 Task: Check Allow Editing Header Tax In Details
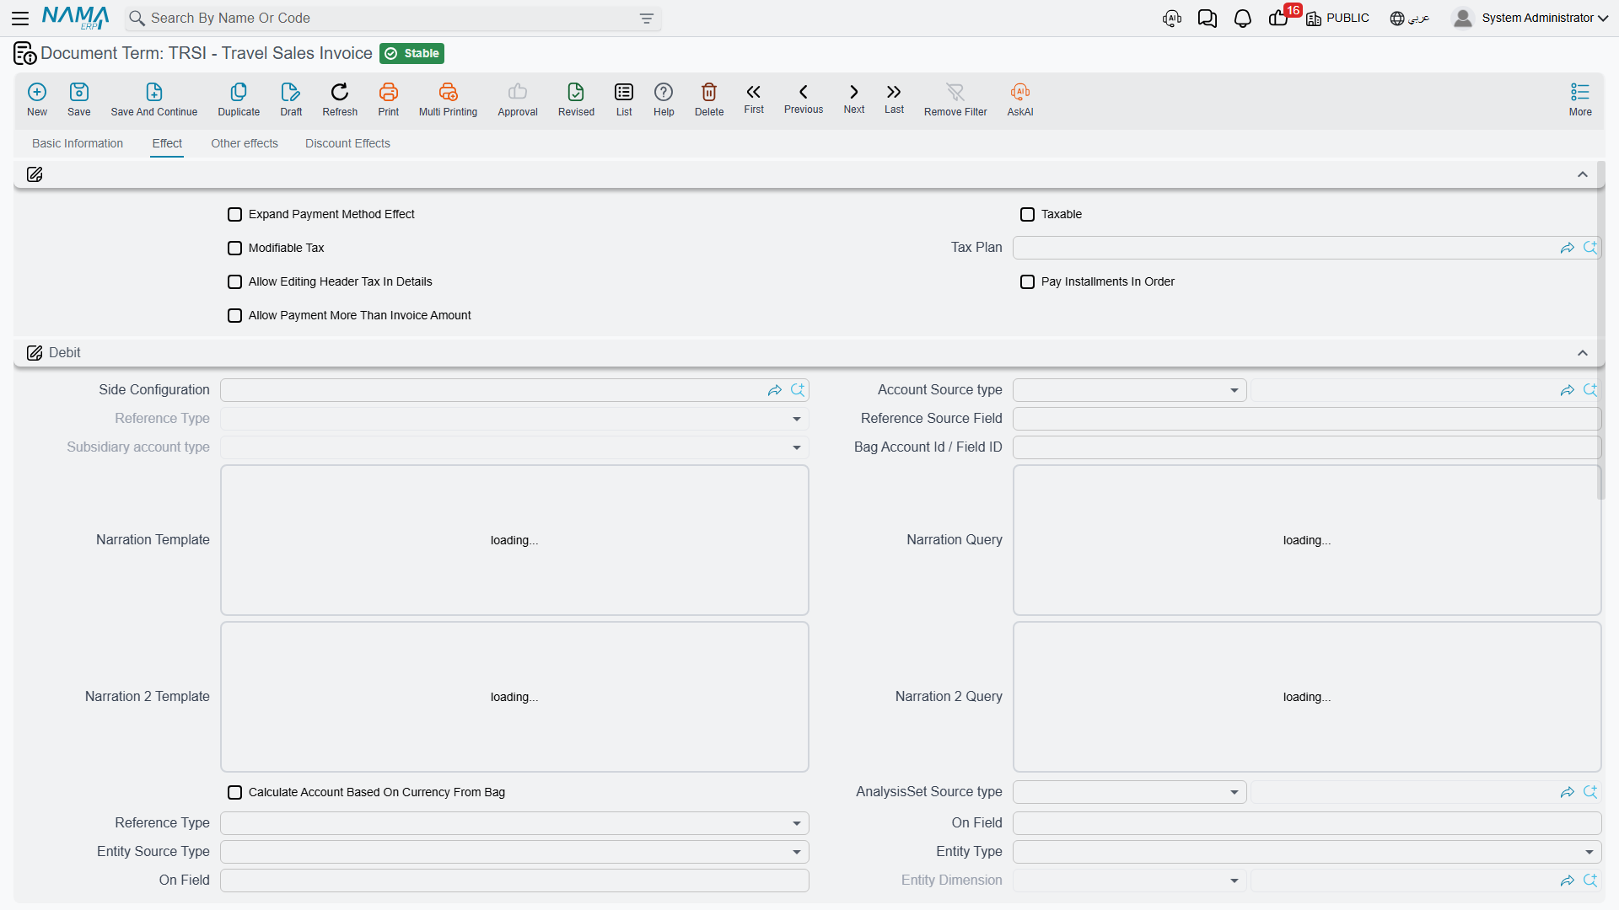[235, 282]
